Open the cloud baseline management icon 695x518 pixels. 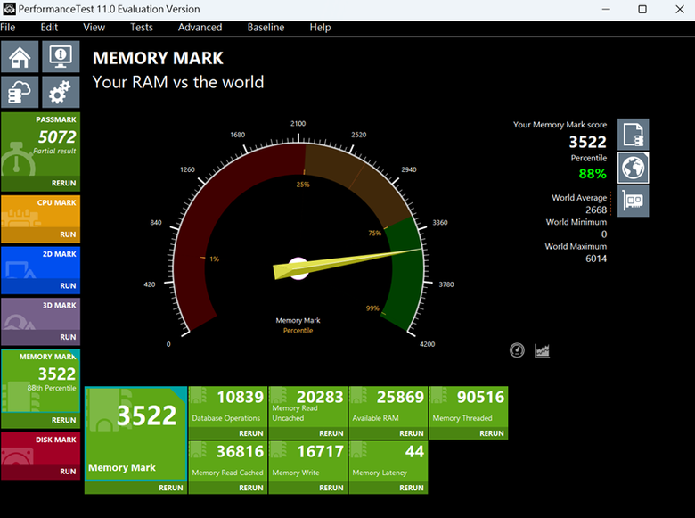point(20,92)
